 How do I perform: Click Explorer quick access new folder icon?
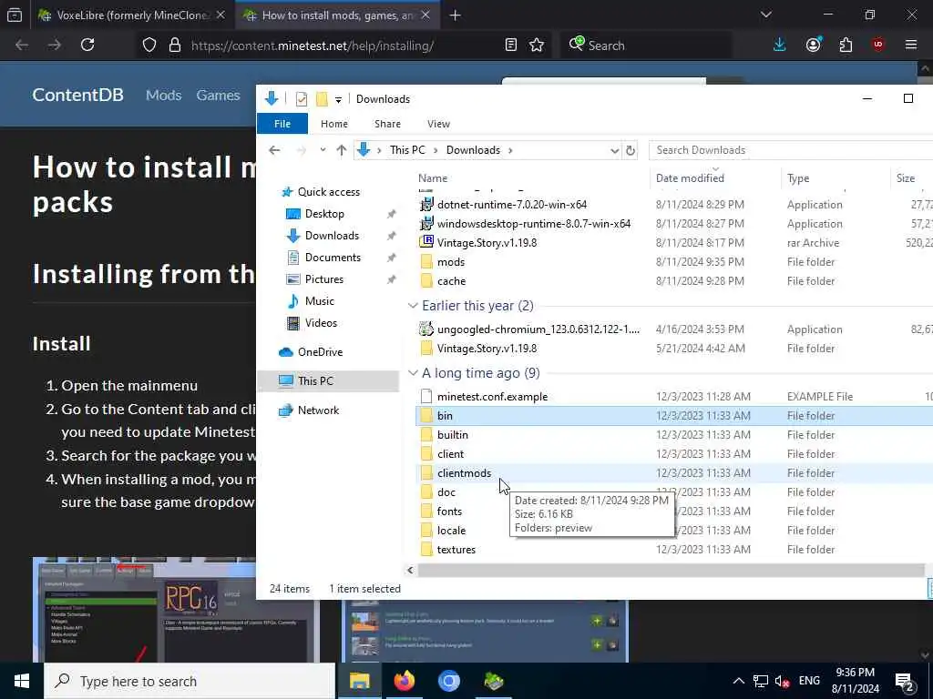322,99
